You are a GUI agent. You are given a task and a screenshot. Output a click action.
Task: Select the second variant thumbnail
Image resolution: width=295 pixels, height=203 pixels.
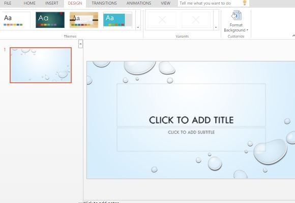196,20
